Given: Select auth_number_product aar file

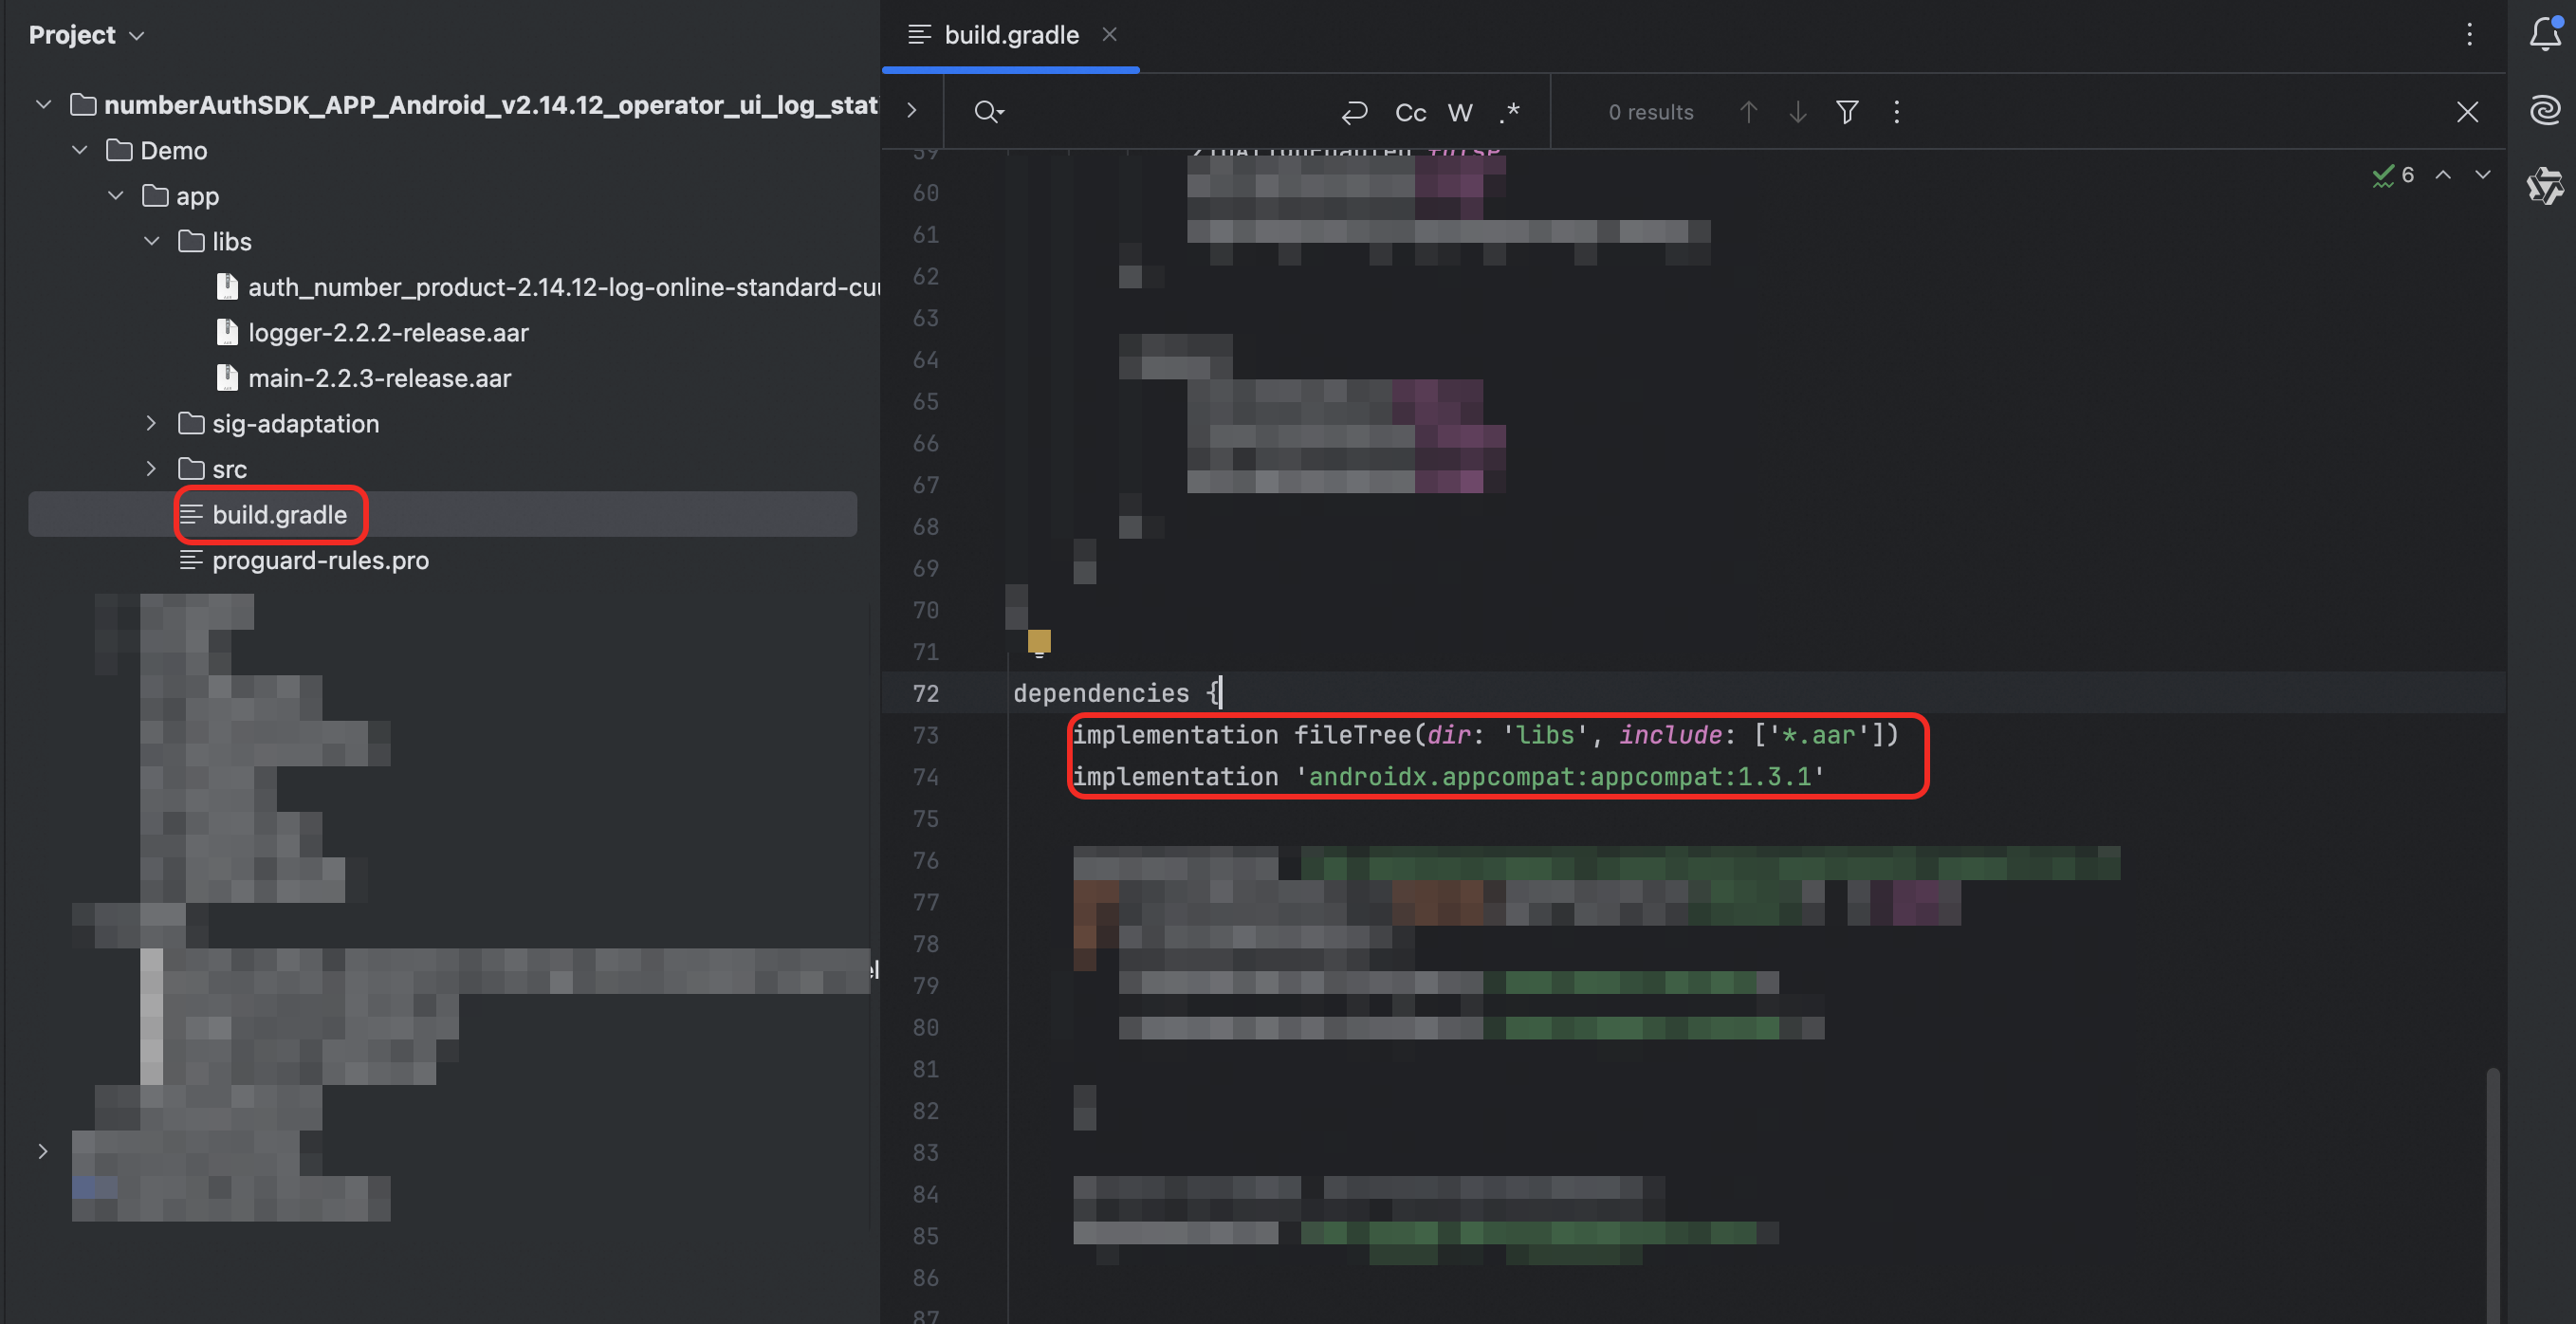Looking at the screenshot, I should [x=547, y=287].
